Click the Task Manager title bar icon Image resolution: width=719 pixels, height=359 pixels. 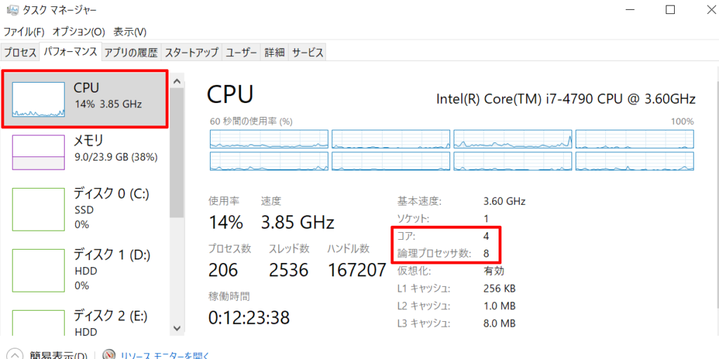point(13,10)
